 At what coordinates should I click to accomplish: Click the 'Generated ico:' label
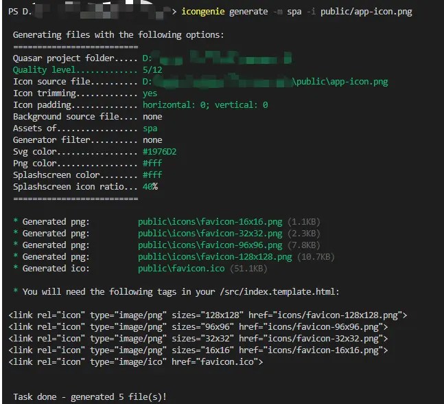point(56,269)
